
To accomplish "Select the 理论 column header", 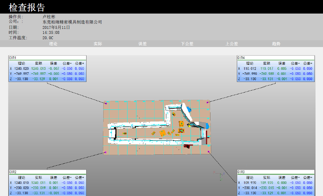I will point(53,44).
